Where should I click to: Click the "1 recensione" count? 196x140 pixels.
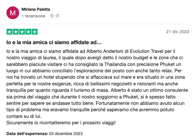[x=33, y=16]
